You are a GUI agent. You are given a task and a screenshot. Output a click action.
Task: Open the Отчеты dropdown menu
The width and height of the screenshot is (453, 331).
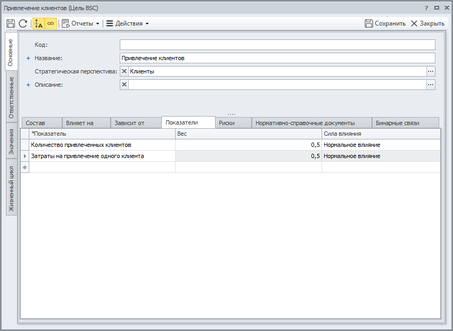pos(81,23)
